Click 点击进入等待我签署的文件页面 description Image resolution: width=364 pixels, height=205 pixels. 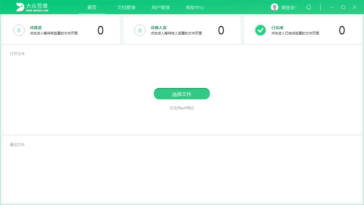click(x=54, y=33)
